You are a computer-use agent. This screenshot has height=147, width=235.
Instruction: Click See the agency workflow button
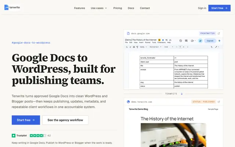coord(65,120)
